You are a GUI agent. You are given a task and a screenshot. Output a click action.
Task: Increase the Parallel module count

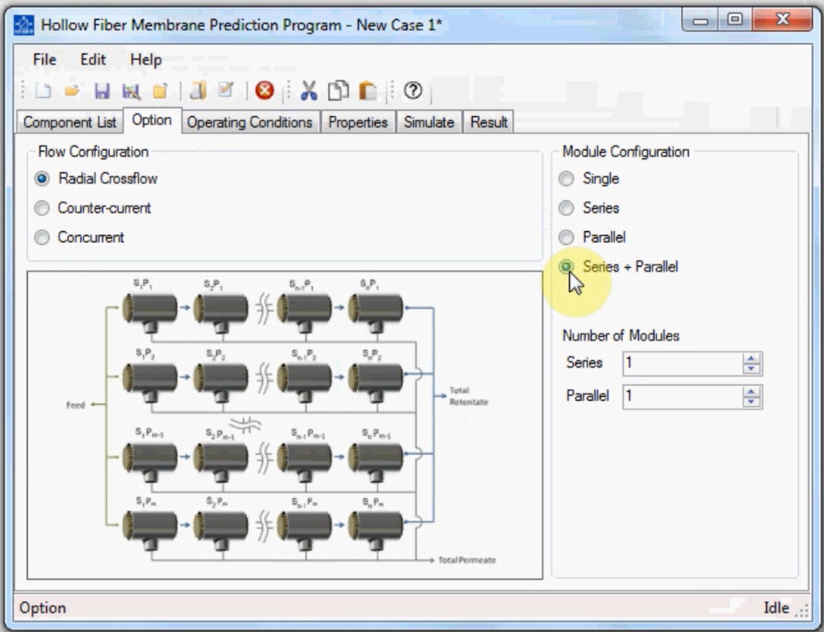point(752,392)
